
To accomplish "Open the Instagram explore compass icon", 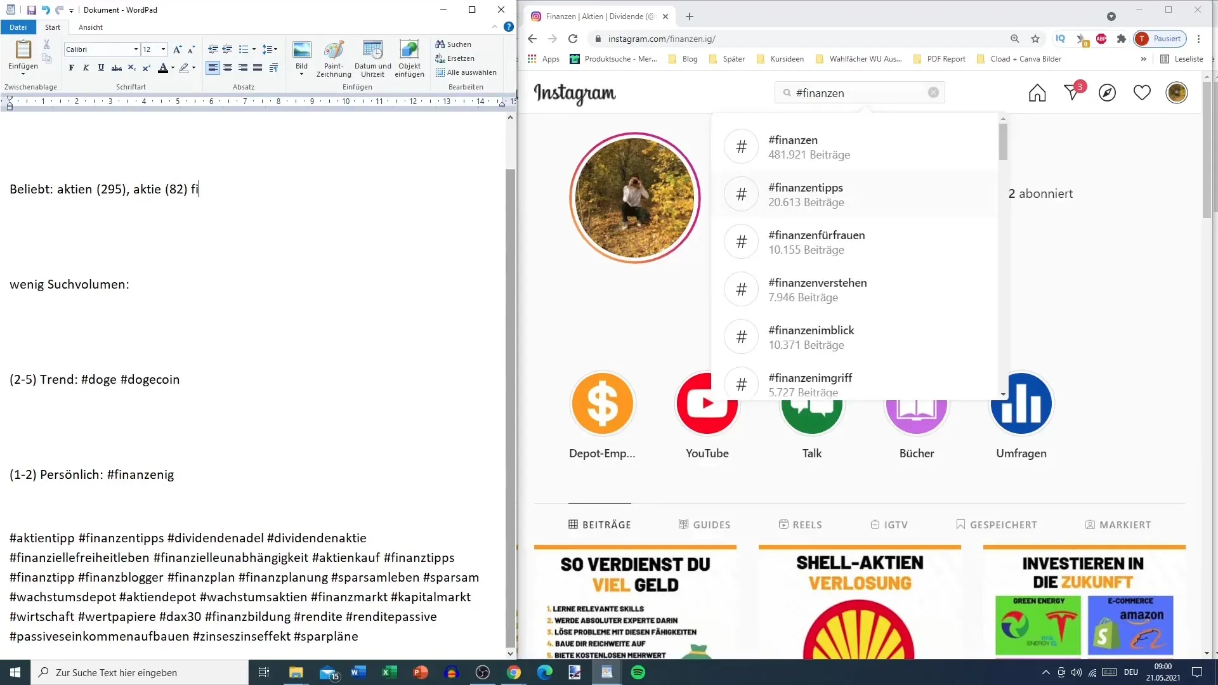I will pyautogui.click(x=1107, y=93).
